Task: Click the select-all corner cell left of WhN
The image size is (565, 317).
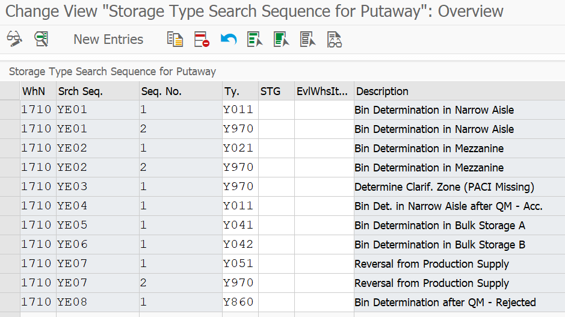Action: 10,91
